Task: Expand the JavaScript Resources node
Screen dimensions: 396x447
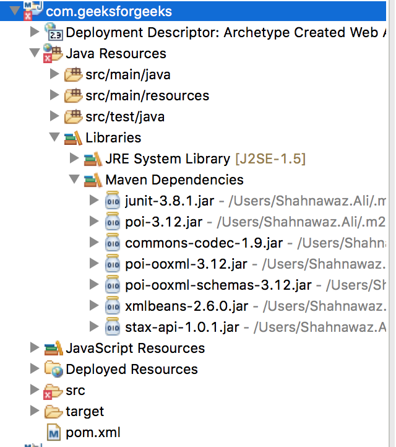Action: 35,347
